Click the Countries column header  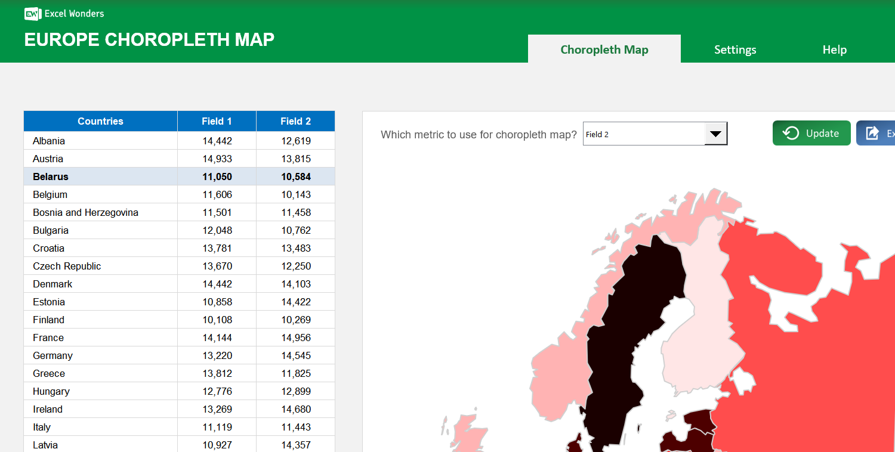(x=100, y=121)
